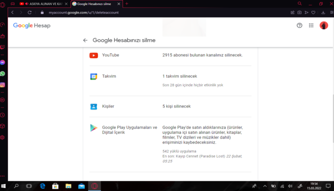
Task: Show more sidebar options (three dots)
Action: coord(3,176)
